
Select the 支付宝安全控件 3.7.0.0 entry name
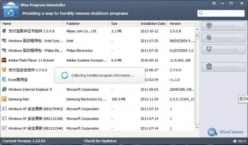tap(28, 70)
